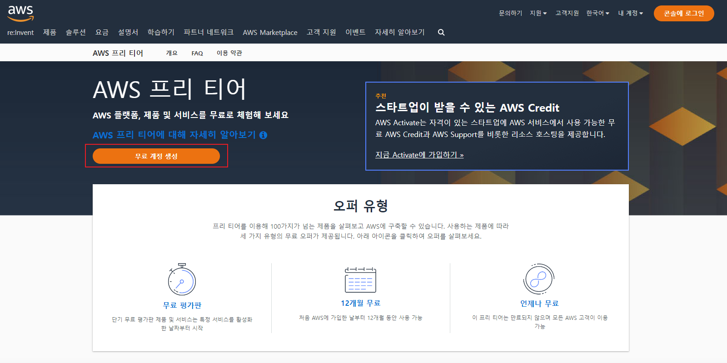Open the 고객지원 top link
This screenshot has width=727, height=363.
click(567, 13)
